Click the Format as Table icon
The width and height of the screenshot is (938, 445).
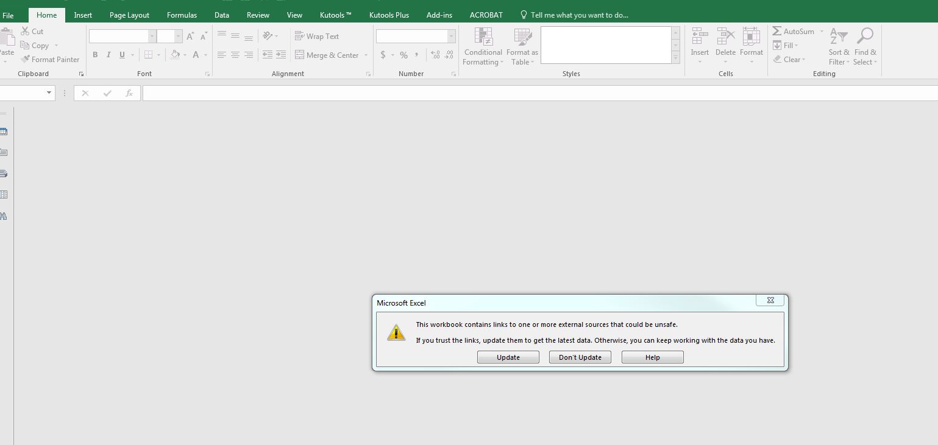(x=522, y=38)
